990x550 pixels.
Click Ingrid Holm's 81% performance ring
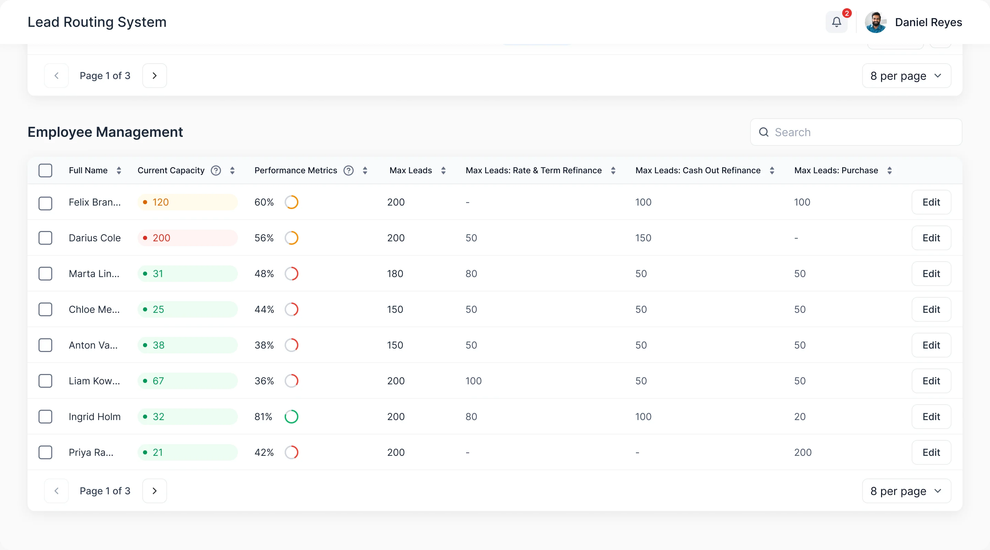[291, 416]
